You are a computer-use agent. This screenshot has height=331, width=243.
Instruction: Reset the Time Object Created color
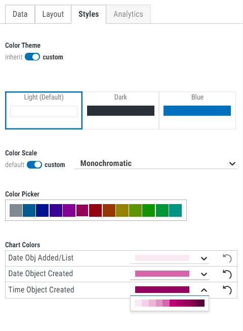227,290
